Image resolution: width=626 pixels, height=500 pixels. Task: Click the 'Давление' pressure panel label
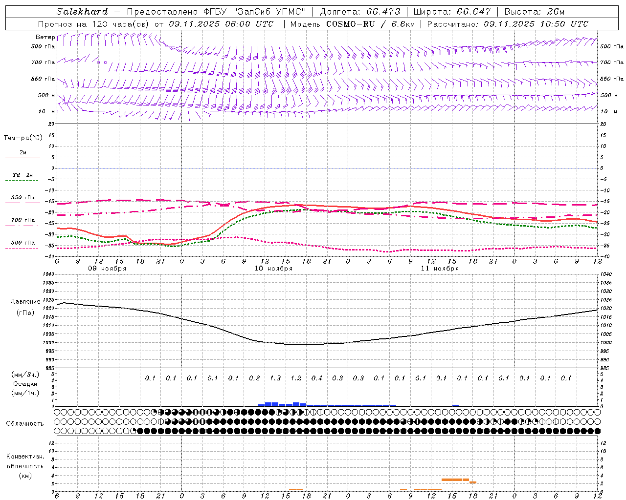tap(25, 302)
